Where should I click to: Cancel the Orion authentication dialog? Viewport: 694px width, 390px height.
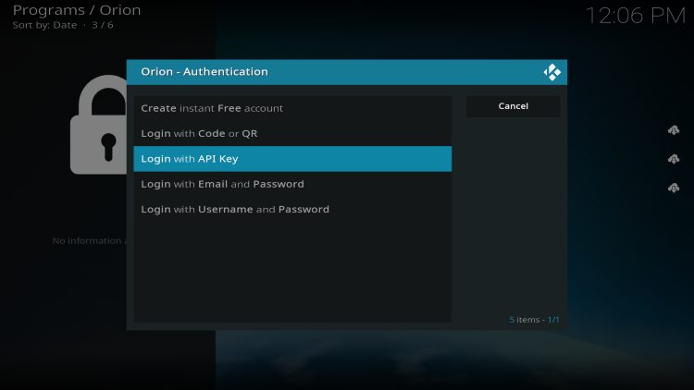(513, 106)
